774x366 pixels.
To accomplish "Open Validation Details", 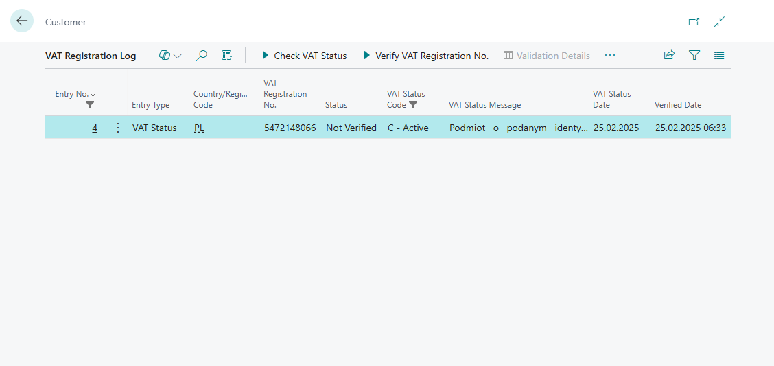I will [x=546, y=56].
